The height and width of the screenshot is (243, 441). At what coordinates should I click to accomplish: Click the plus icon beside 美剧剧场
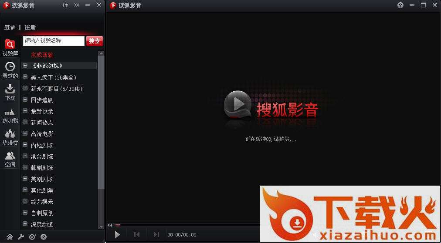tap(25, 179)
